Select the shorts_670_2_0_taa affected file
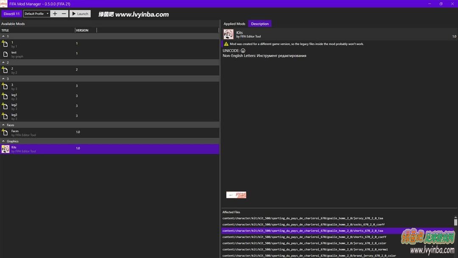 [303, 231]
